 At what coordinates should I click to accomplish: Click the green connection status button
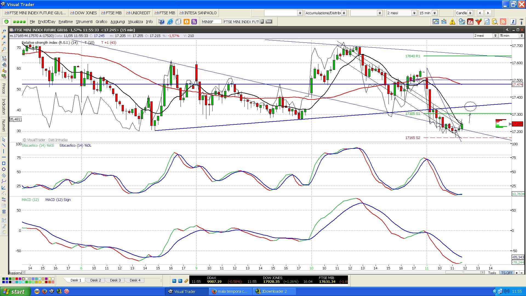(x=7, y=22)
